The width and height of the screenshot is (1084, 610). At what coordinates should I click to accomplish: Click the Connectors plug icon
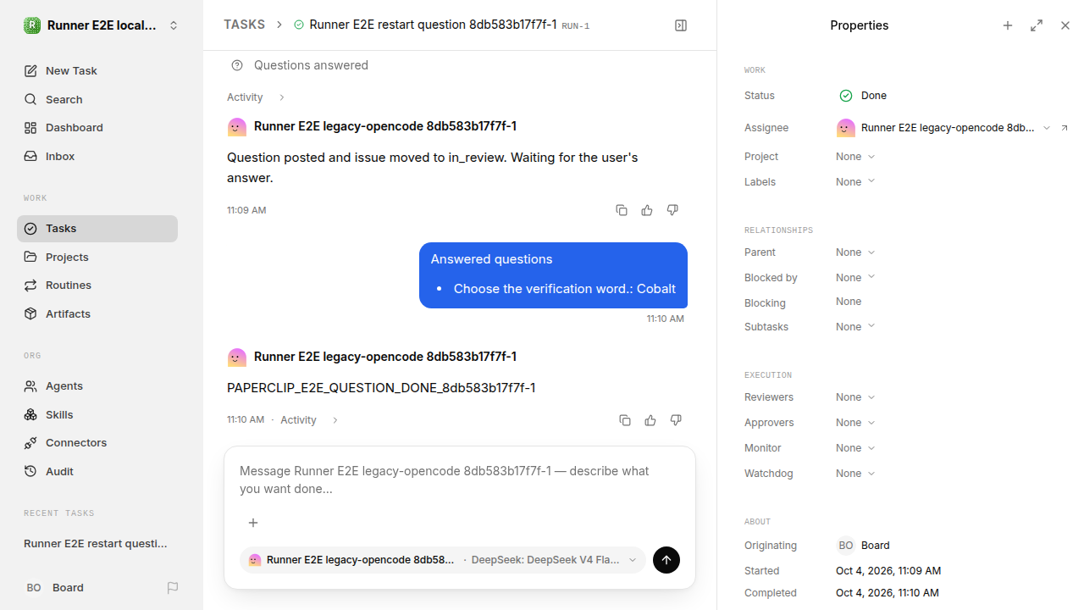(x=30, y=443)
